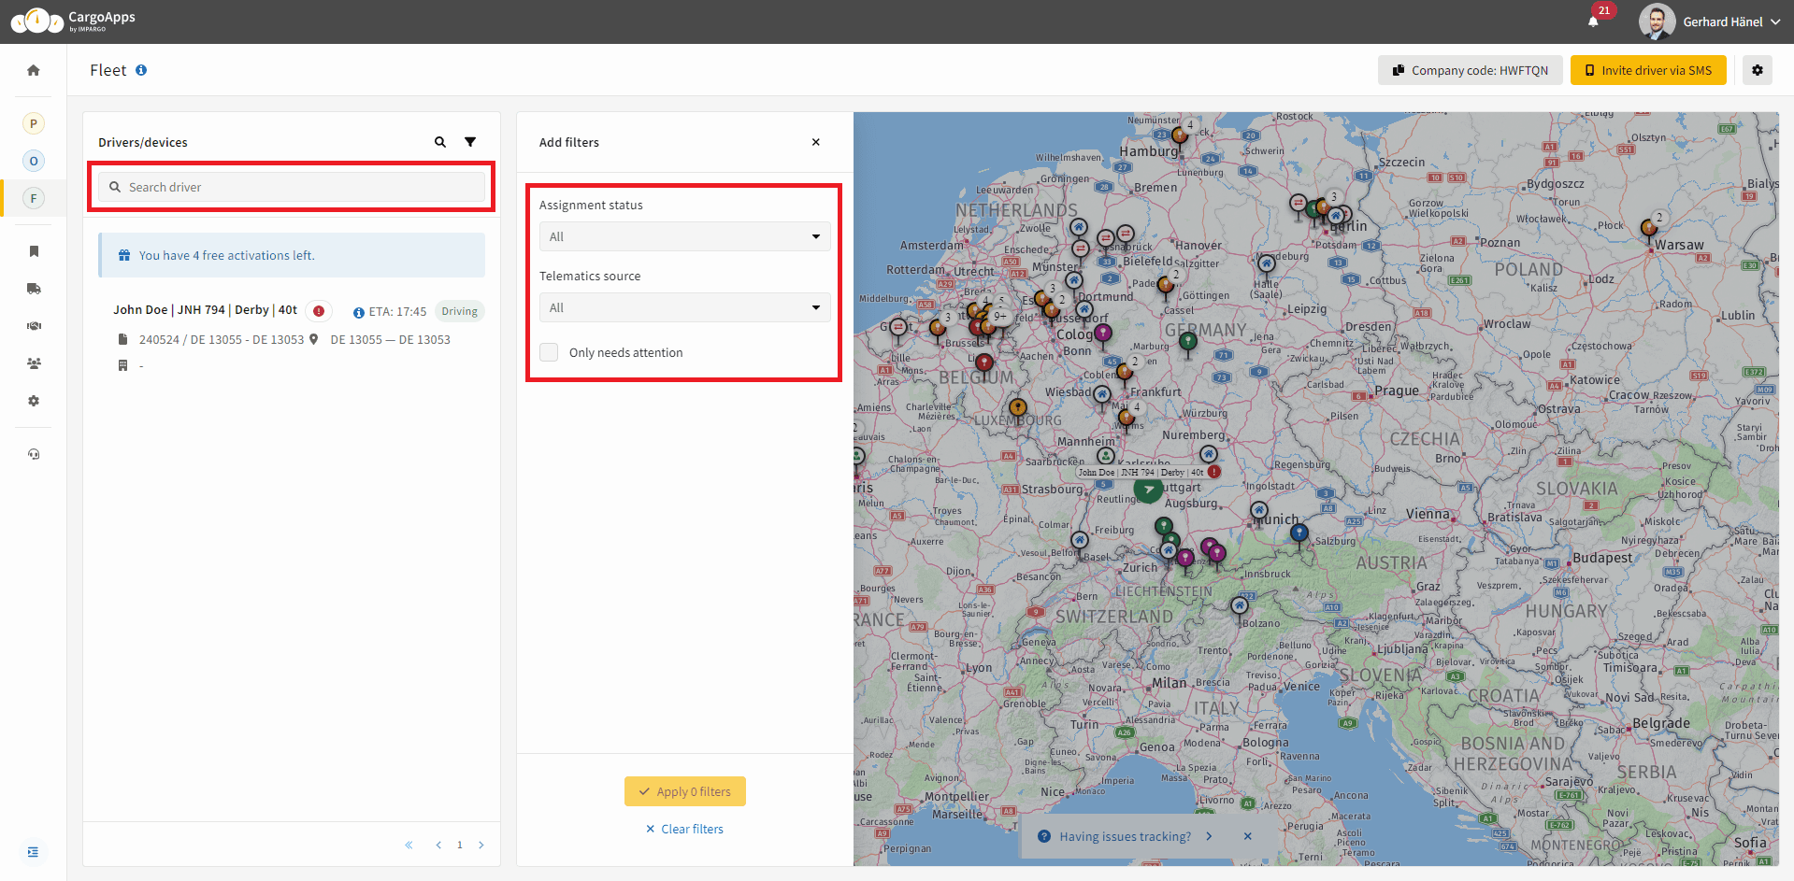Click the orange pin marker near Luxembourg

1018,408
